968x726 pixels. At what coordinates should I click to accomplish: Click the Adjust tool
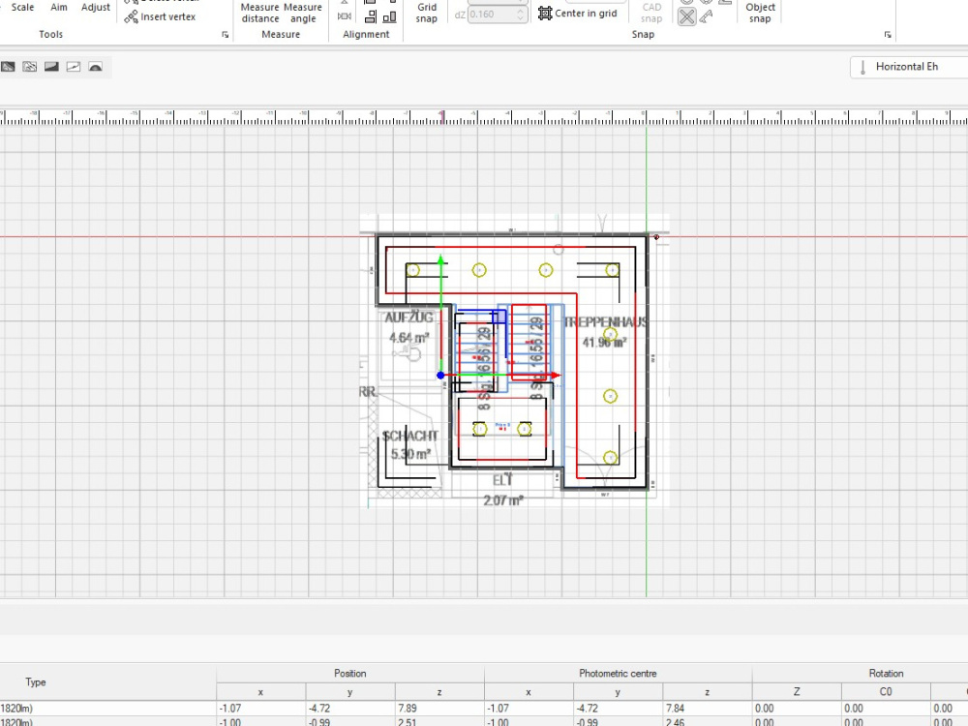[96, 8]
